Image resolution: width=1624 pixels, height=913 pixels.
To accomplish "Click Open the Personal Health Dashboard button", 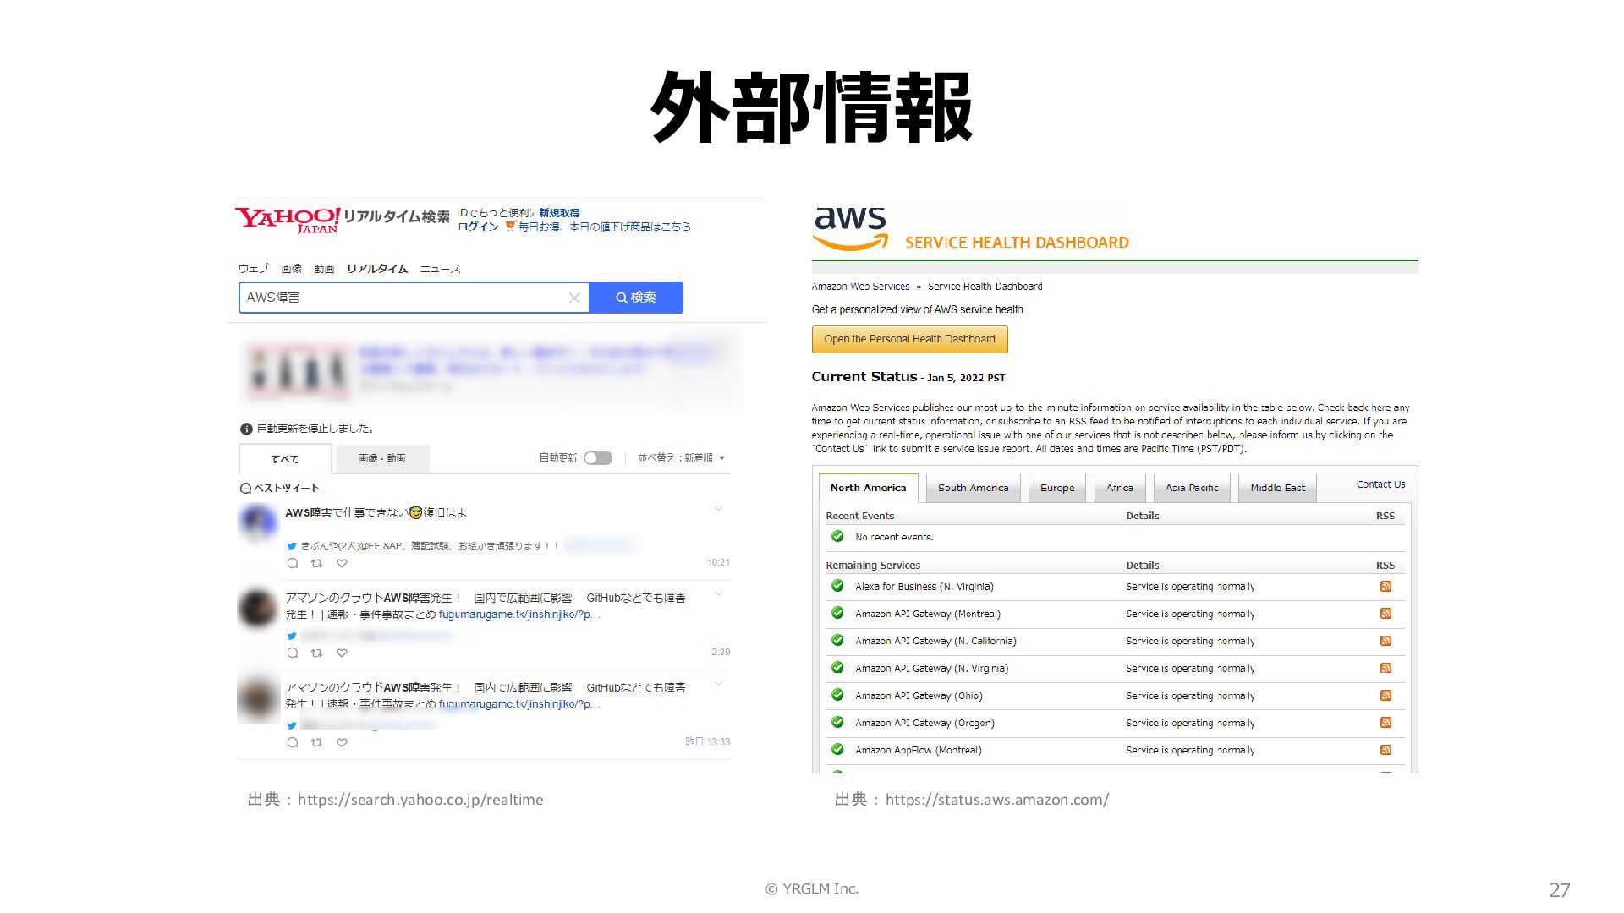I will (x=910, y=339).
